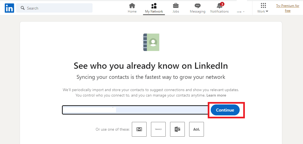Go to the Home feed icon

pos(132,6)
